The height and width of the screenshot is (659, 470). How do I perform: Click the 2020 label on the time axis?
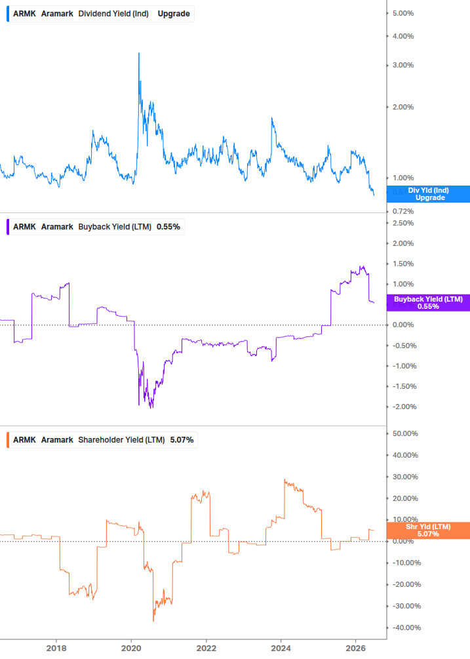(x=131, y=648)
